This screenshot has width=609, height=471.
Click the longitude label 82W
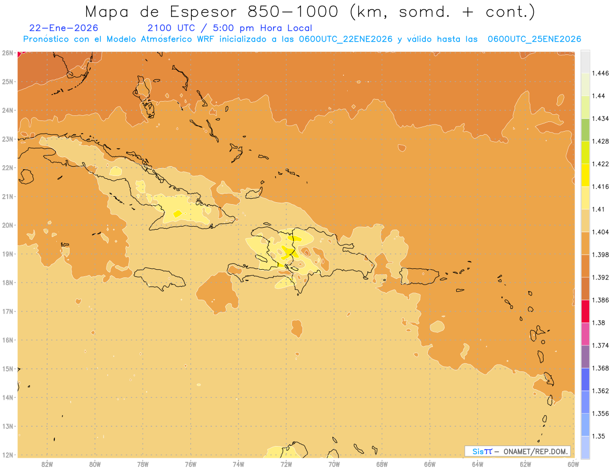pyautogui.click(x=47, y=464)
